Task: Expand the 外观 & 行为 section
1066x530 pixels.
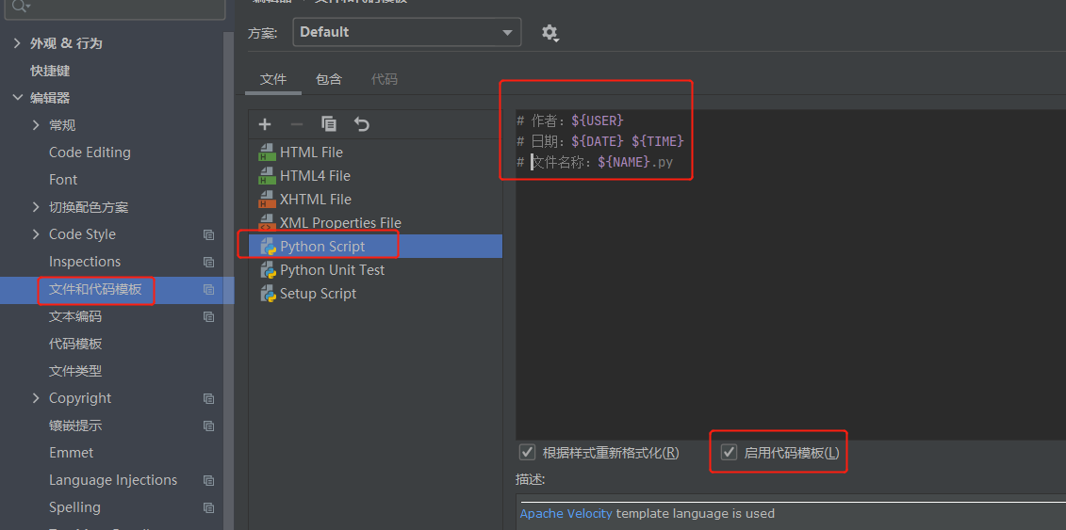Action: tap(18, 43)
